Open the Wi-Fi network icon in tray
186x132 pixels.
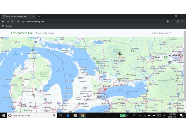tap(145, 115)
